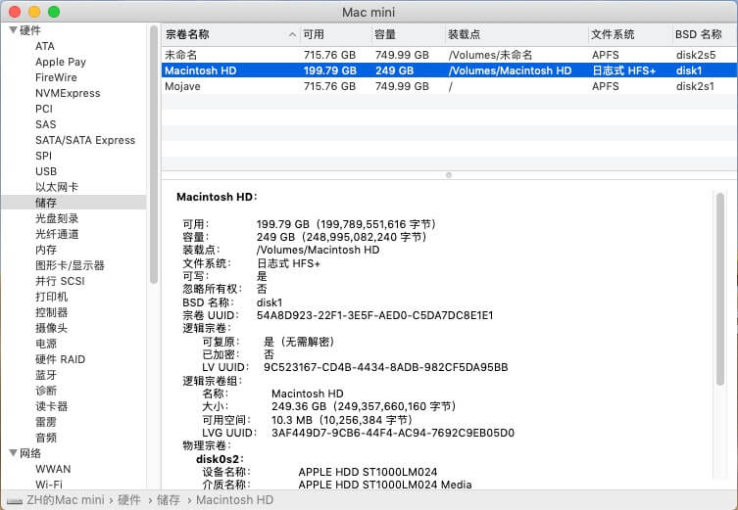Click the detail pane vertical scrollbar
The height and width of the screenshot is (510, 738).
point(720,289)
